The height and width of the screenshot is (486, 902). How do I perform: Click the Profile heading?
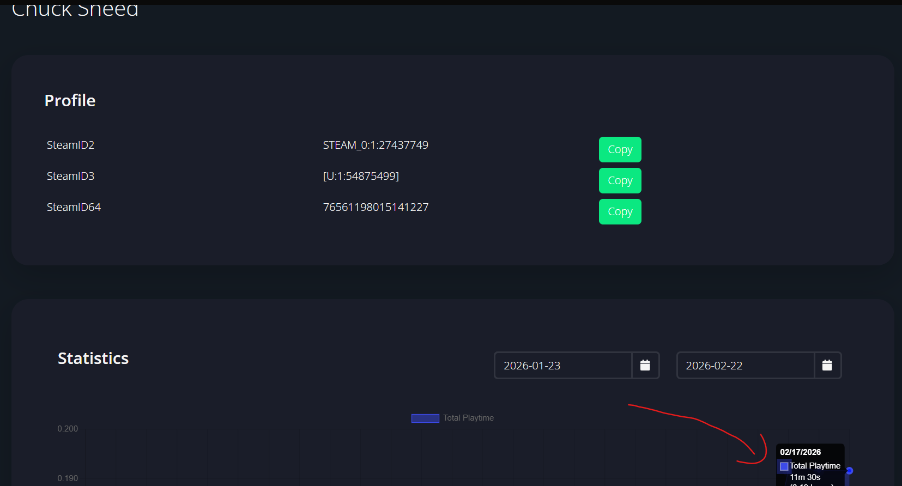(x=70, y=100)
